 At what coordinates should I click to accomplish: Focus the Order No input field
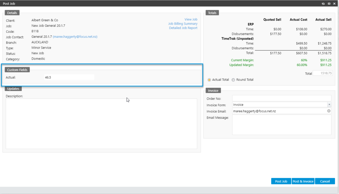click(x=281, y=98)
